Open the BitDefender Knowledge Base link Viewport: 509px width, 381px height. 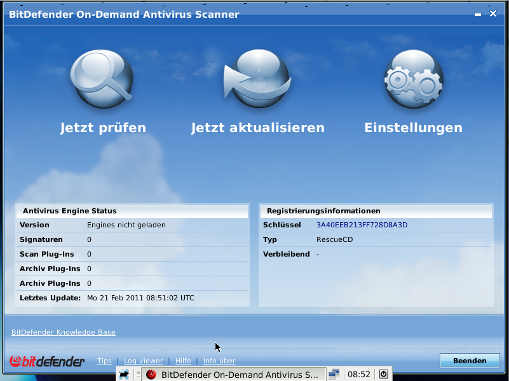click(x=64, y=332)
